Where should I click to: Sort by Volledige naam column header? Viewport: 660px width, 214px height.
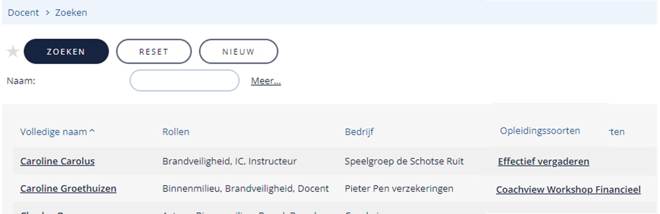pyautogui.click(x=54, y=132)
